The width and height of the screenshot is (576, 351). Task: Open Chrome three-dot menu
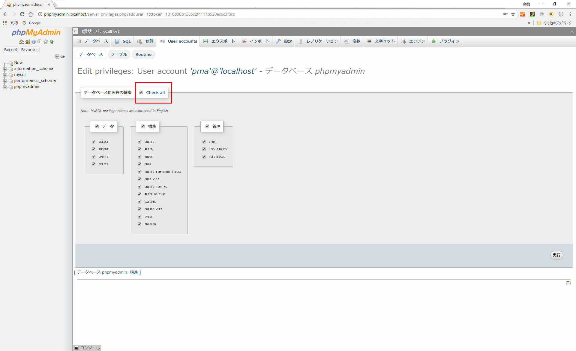571,14
